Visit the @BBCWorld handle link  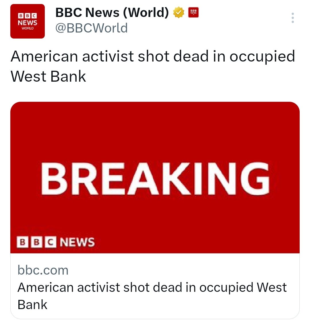pos(92,28)
